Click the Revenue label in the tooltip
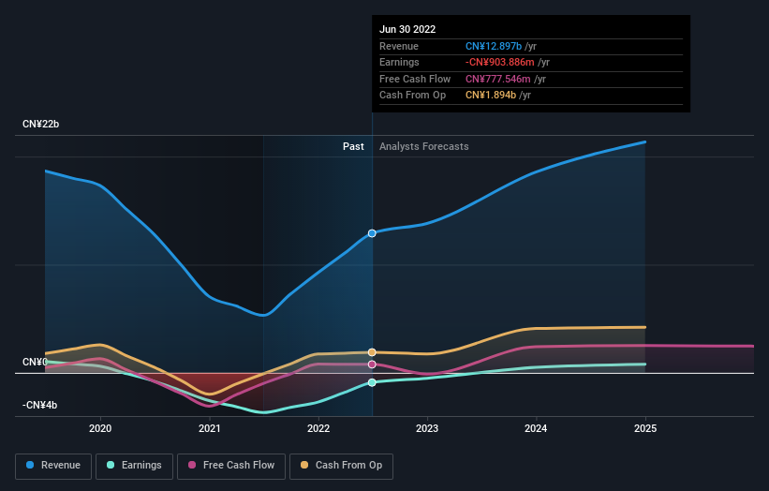This screenshot has width=769, height=491. click(x=399, y=46)
